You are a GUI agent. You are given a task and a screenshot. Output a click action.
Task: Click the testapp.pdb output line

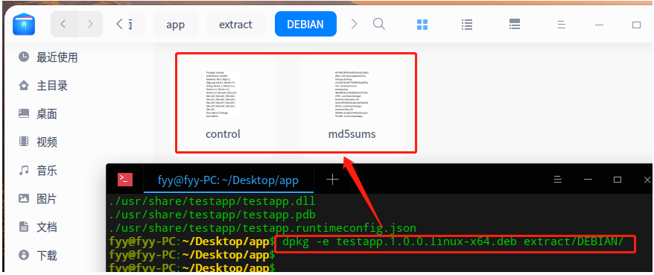pos(212,215)
